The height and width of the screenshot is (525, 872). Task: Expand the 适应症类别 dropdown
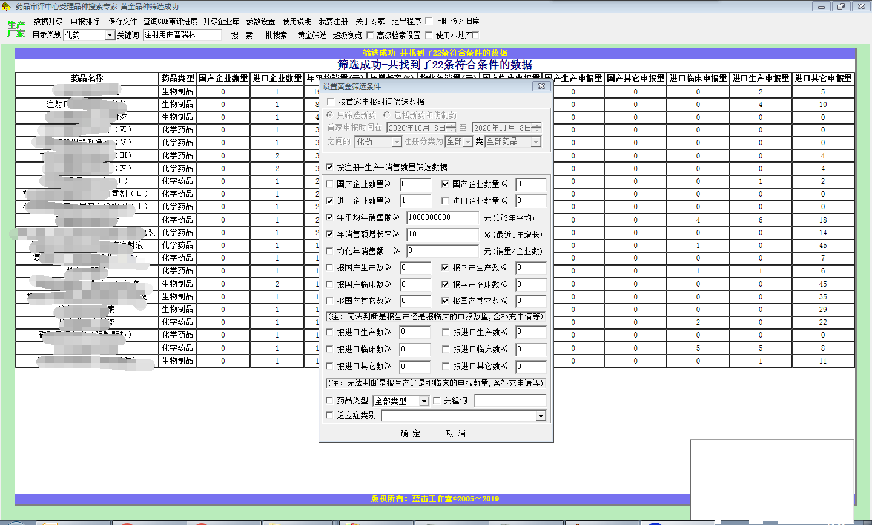[541, 416]
